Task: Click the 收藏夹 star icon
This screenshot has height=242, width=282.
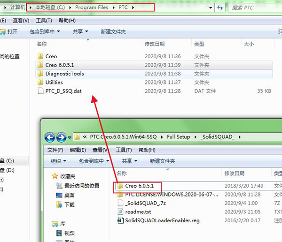Action: 55,176
